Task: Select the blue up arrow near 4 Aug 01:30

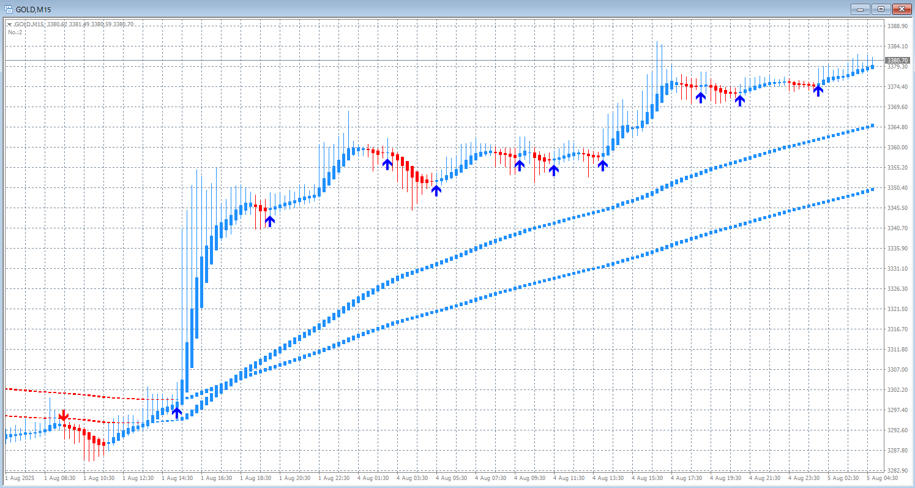Action: click(387, 163)
